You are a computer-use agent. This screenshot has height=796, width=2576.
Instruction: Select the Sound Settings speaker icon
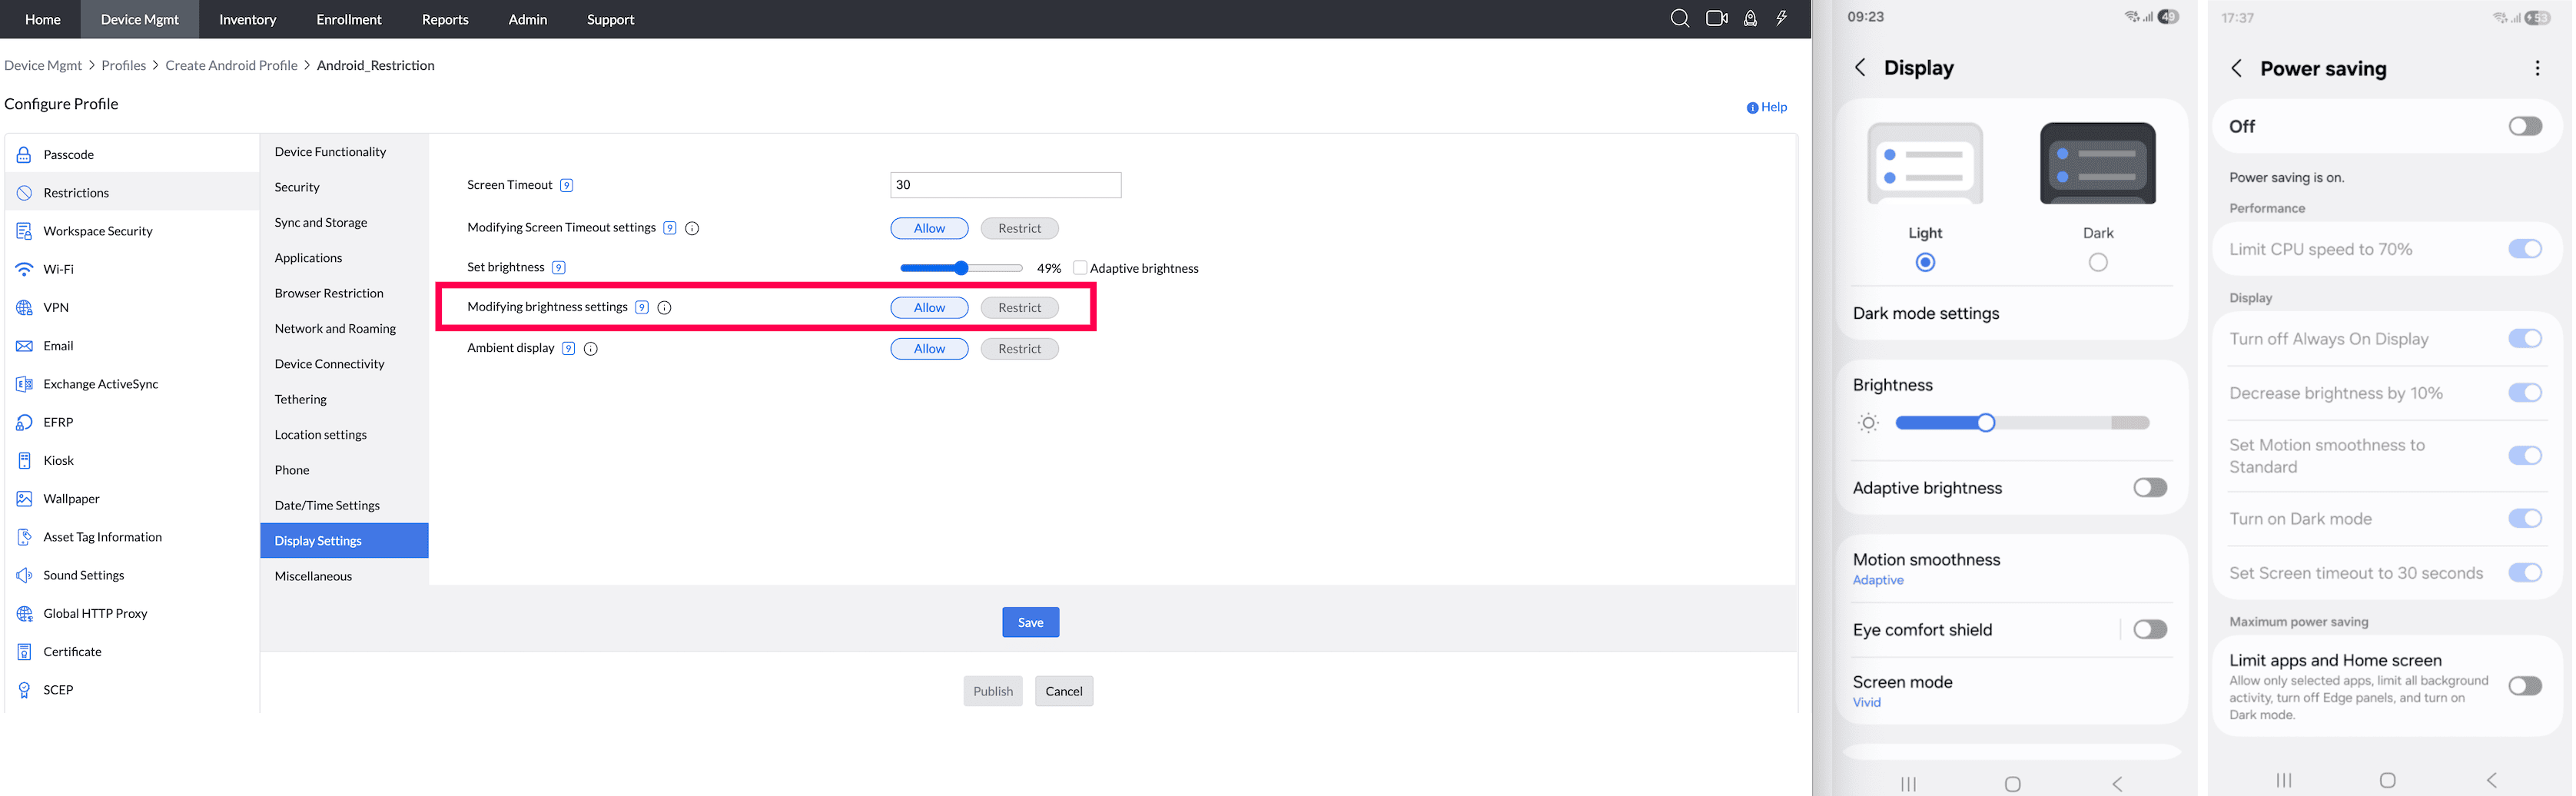click(x=23, y=575)
